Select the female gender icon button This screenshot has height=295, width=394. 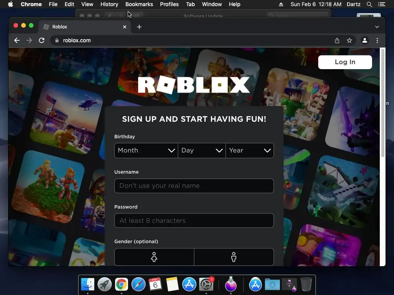[154, 257]
